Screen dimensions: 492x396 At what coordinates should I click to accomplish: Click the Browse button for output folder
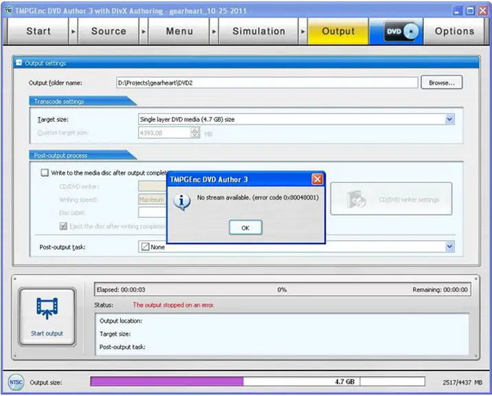[442, 82]
